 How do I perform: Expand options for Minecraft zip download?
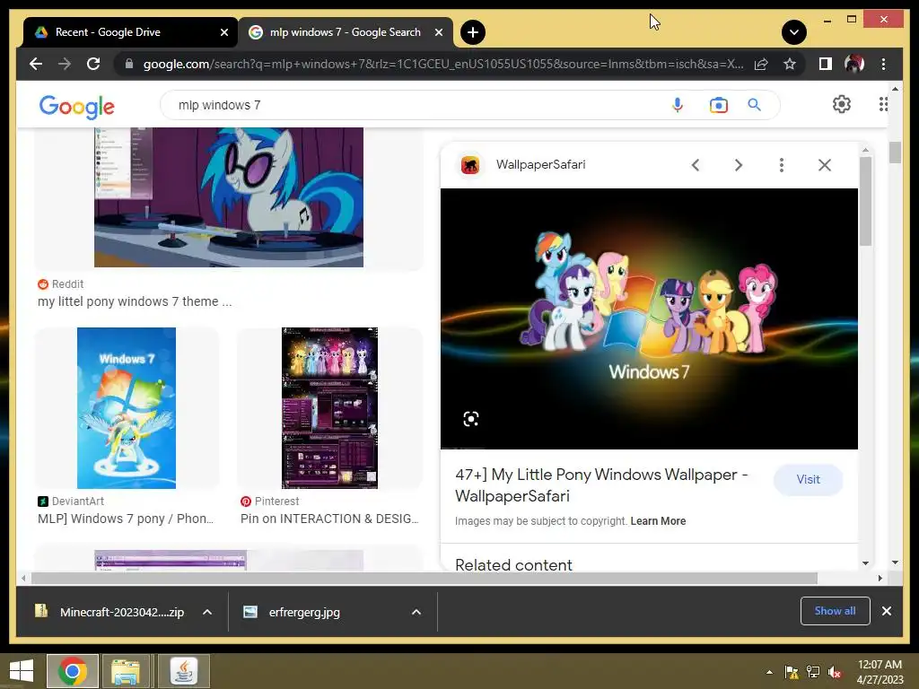click(x=207, y=612)
